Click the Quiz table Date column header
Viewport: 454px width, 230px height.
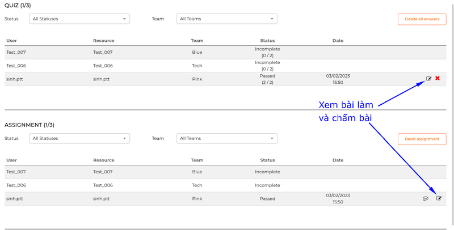338,41
